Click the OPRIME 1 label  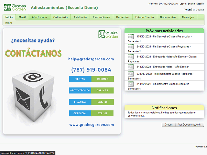[103, 79]
